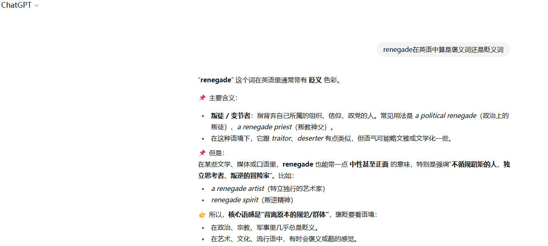Click the pushpin emoji before 但是
Viewport: 548px width, 246px height.
[202, 153]
